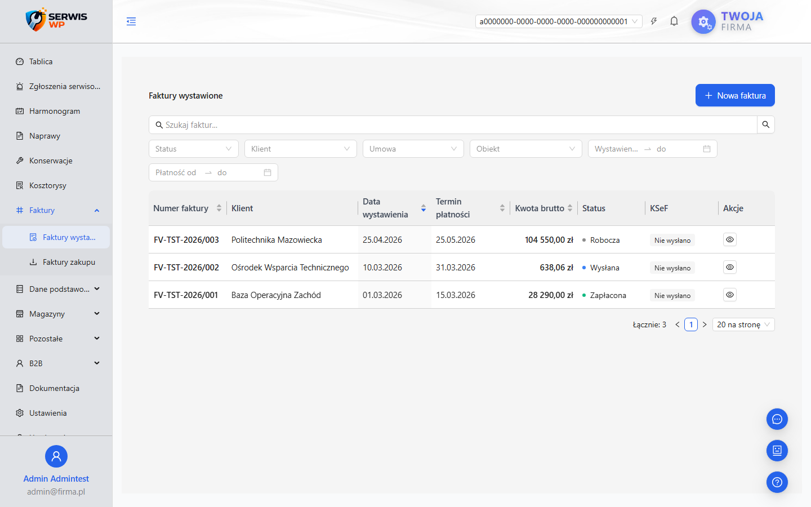Image resolution: width=811 pixels, height=507 pixels.
Task: Set the Wystawienie start date field
Action: click(616, 149)
